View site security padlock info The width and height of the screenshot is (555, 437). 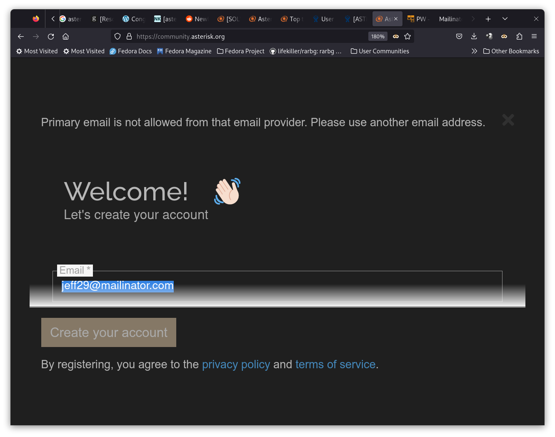pos(129,37)
